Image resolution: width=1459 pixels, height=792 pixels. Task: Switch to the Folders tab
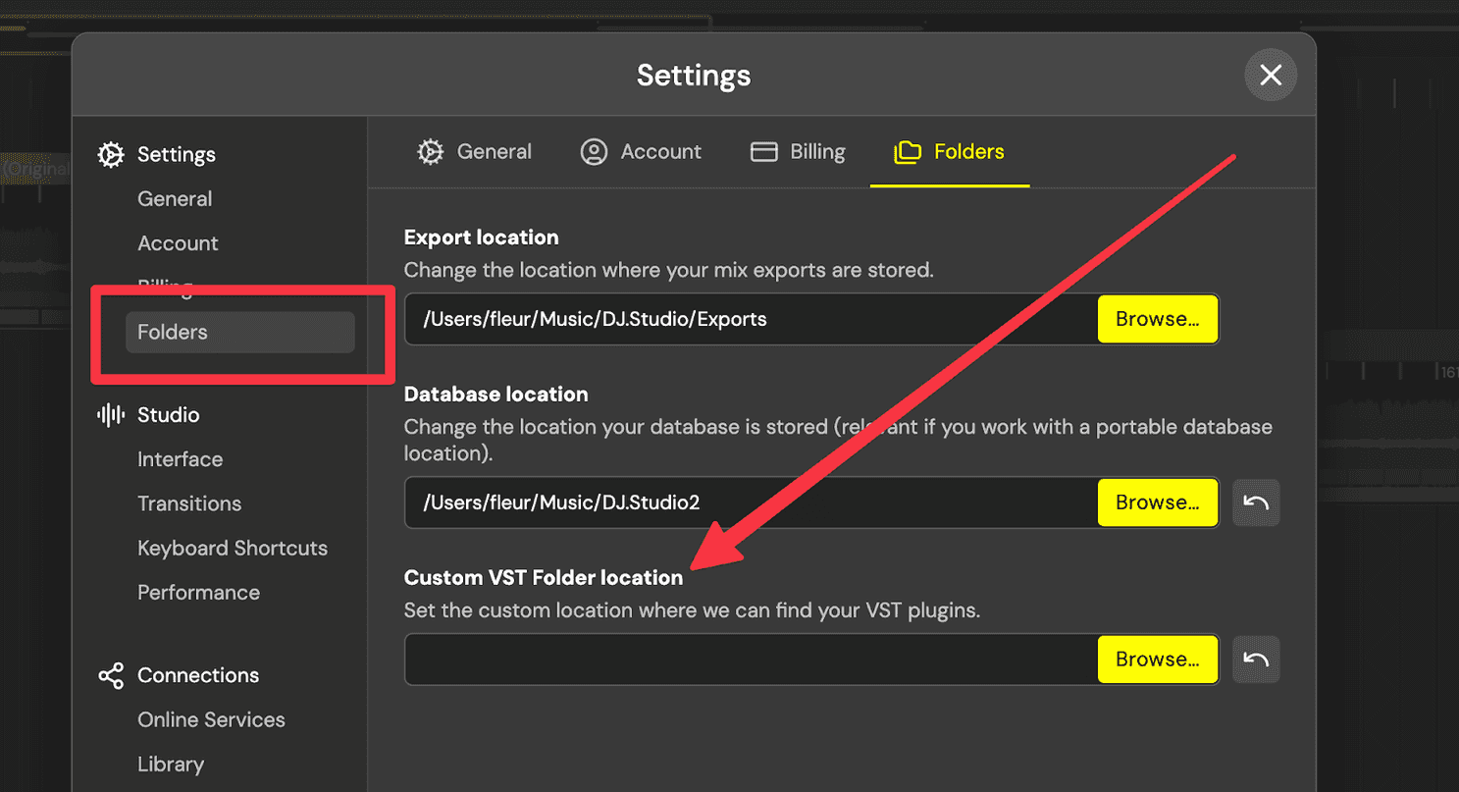[x=950, y=152]
